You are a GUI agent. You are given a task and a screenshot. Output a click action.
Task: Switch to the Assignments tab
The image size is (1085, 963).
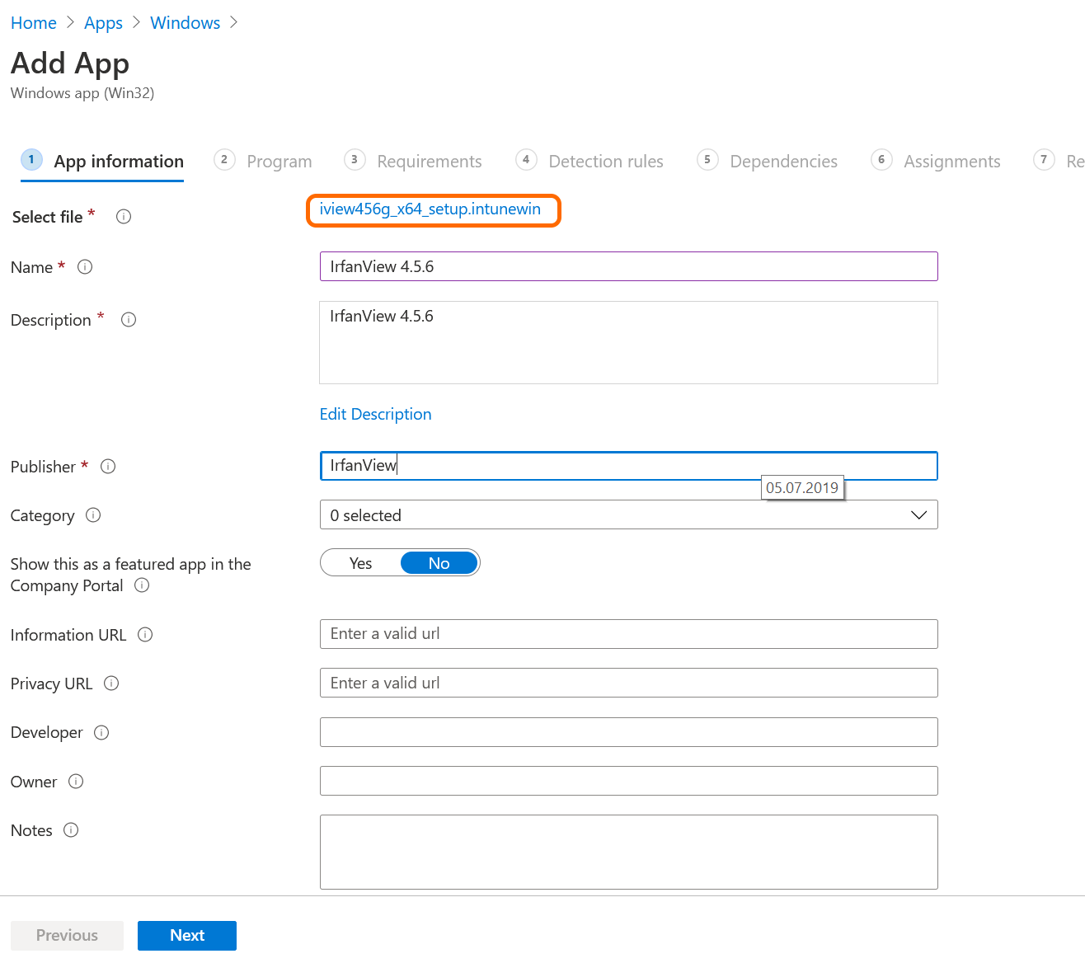[951, 162]
